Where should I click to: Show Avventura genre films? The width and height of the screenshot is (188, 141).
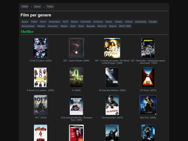point(98,22)
